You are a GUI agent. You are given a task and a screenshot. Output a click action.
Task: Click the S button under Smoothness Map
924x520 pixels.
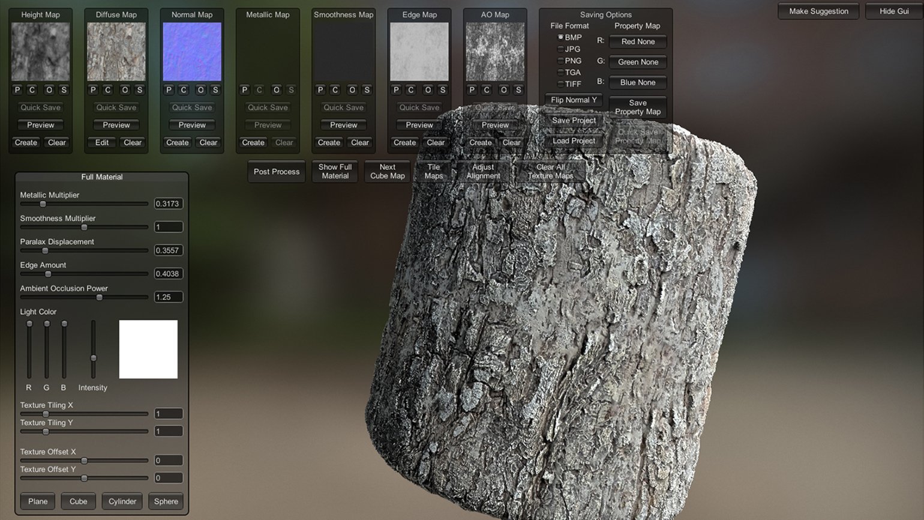(367, 90)
